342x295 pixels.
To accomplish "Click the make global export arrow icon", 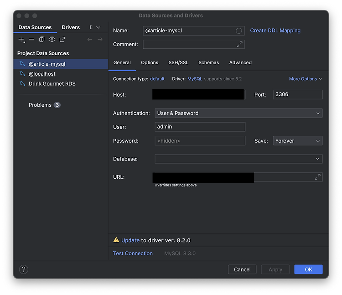I will 62,40.
